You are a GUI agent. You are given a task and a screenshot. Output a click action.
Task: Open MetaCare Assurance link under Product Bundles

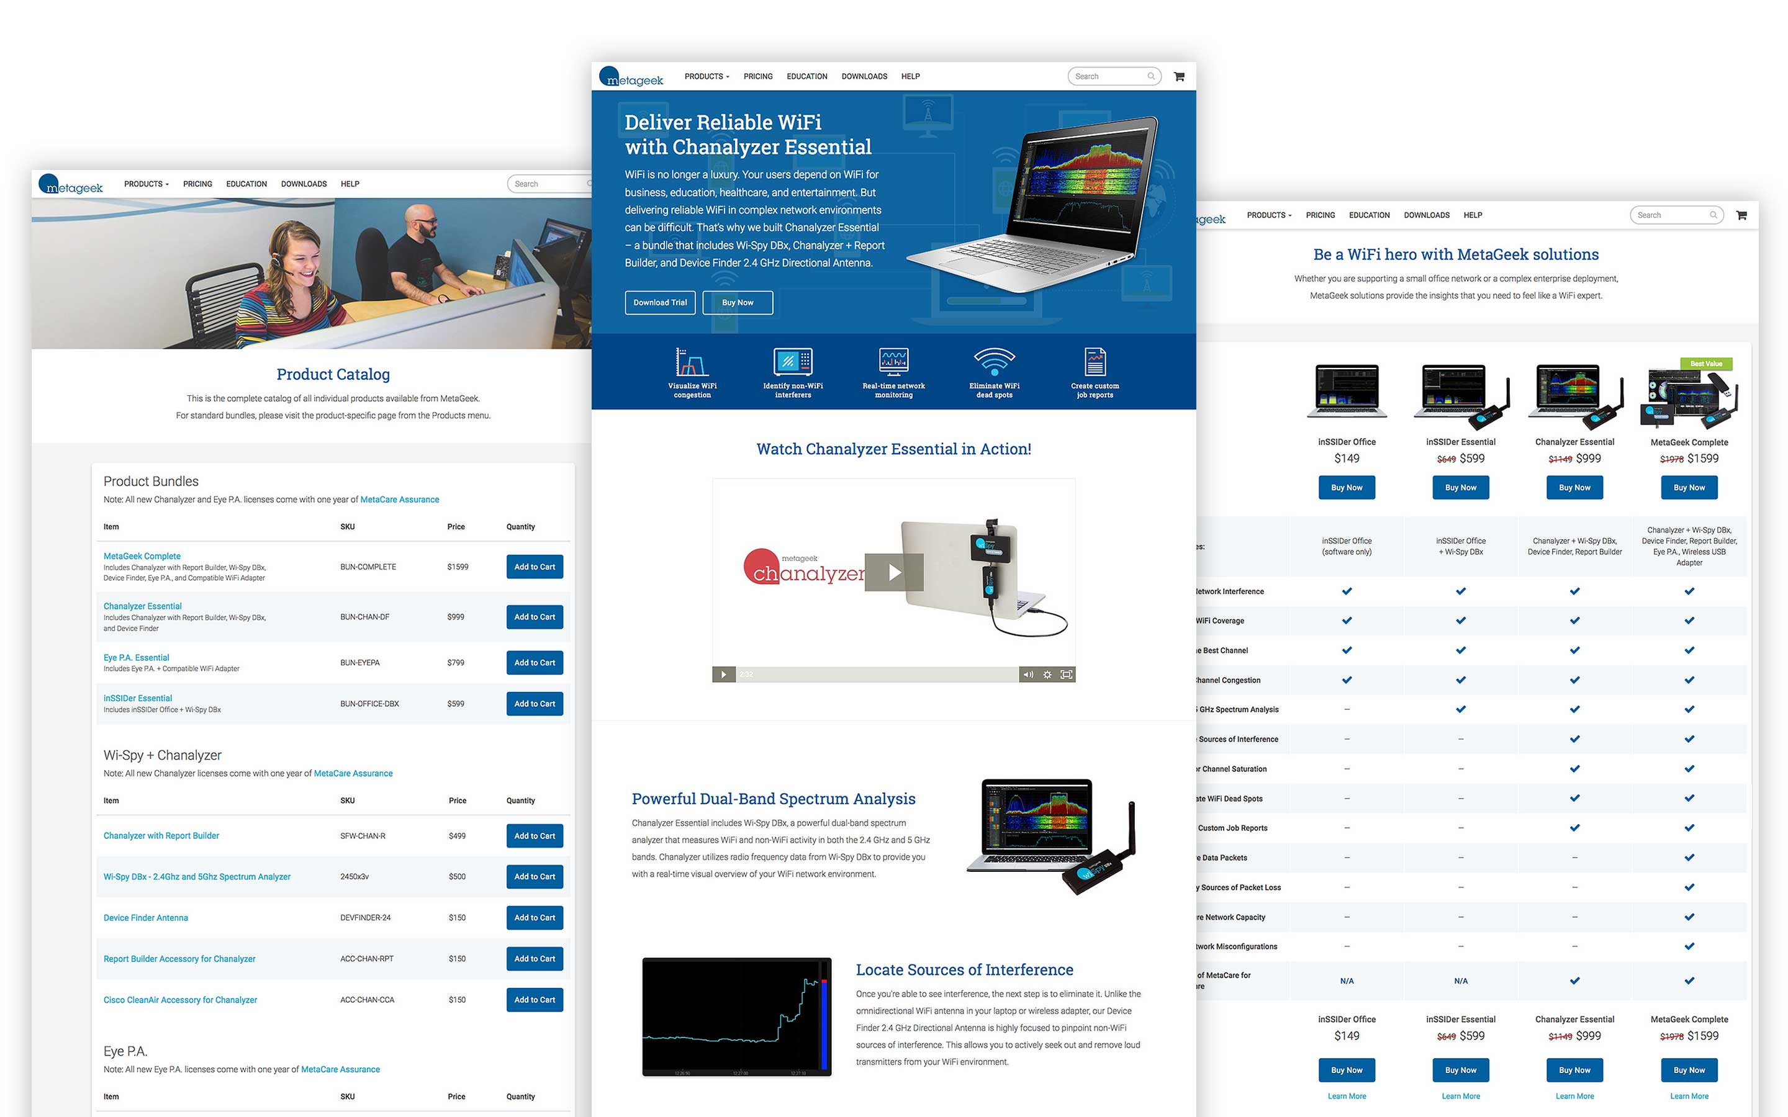click(x=400, y=500)
